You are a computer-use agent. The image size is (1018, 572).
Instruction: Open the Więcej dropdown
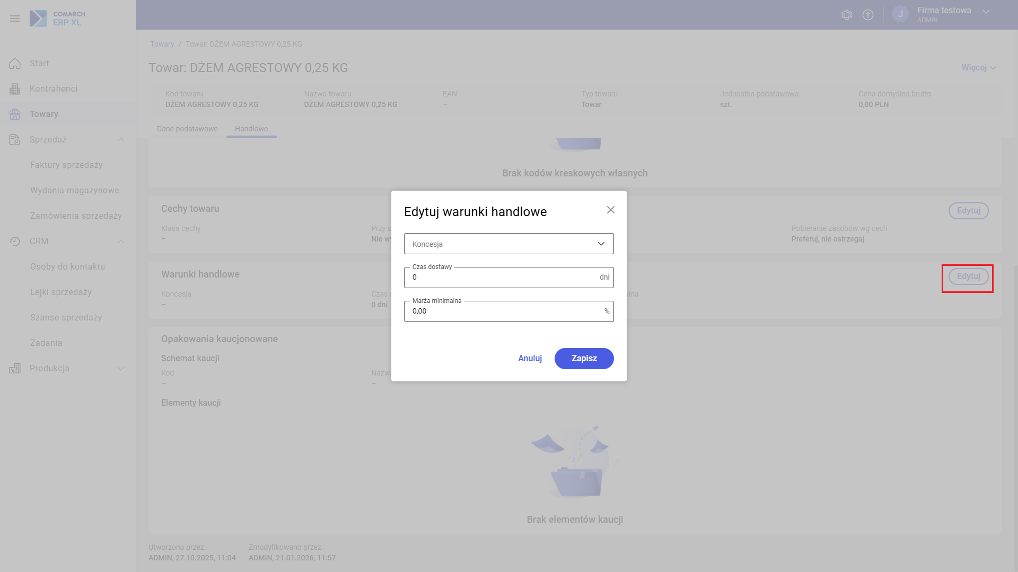point(979,68)
